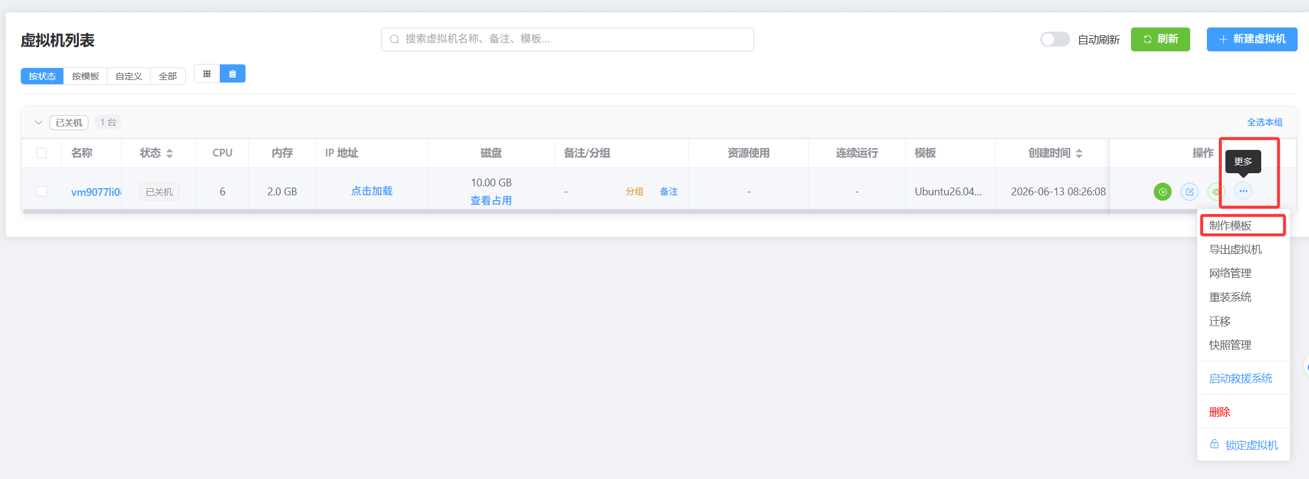Toggle the 自动刷新 switch
Screen dimensions: 1309x479
[x=1055, y=39]
